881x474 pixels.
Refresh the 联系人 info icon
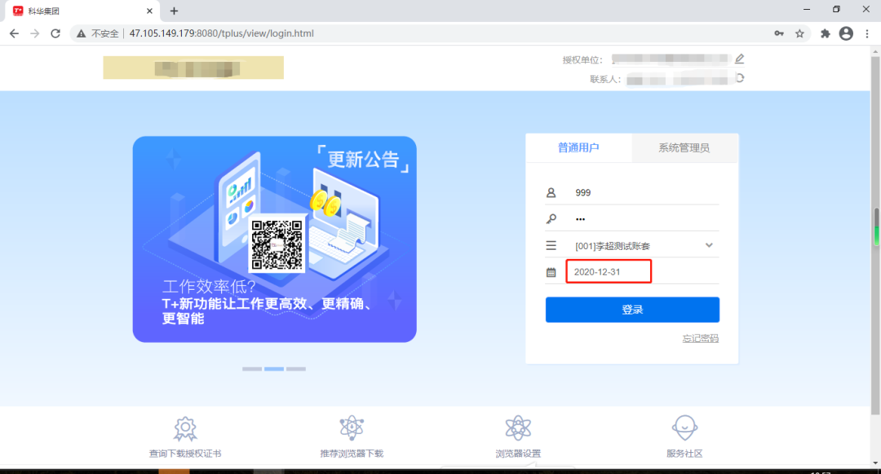[x=739, y=78]
